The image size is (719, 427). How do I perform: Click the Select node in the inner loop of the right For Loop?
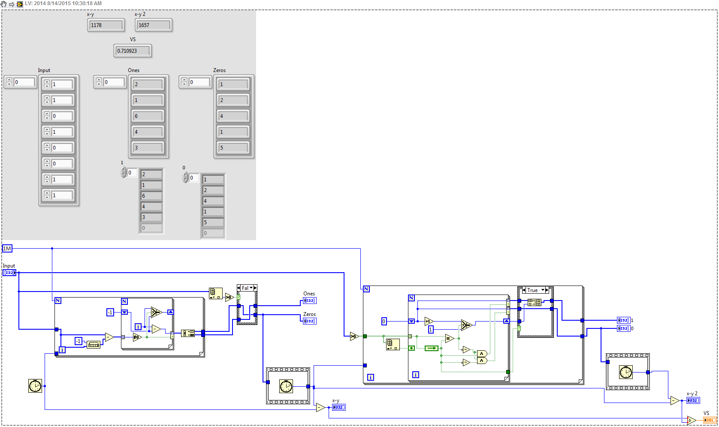467,325
